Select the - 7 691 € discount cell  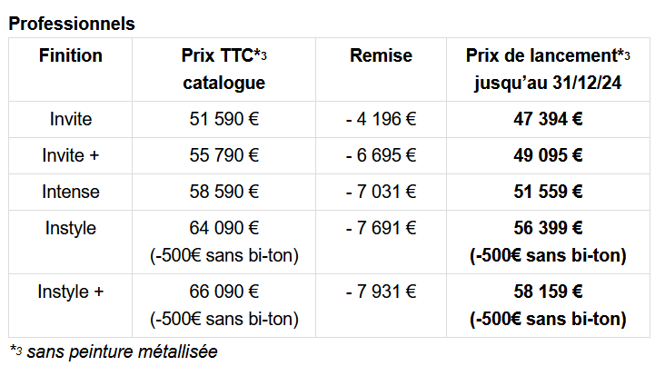click(x=381, y=228)
